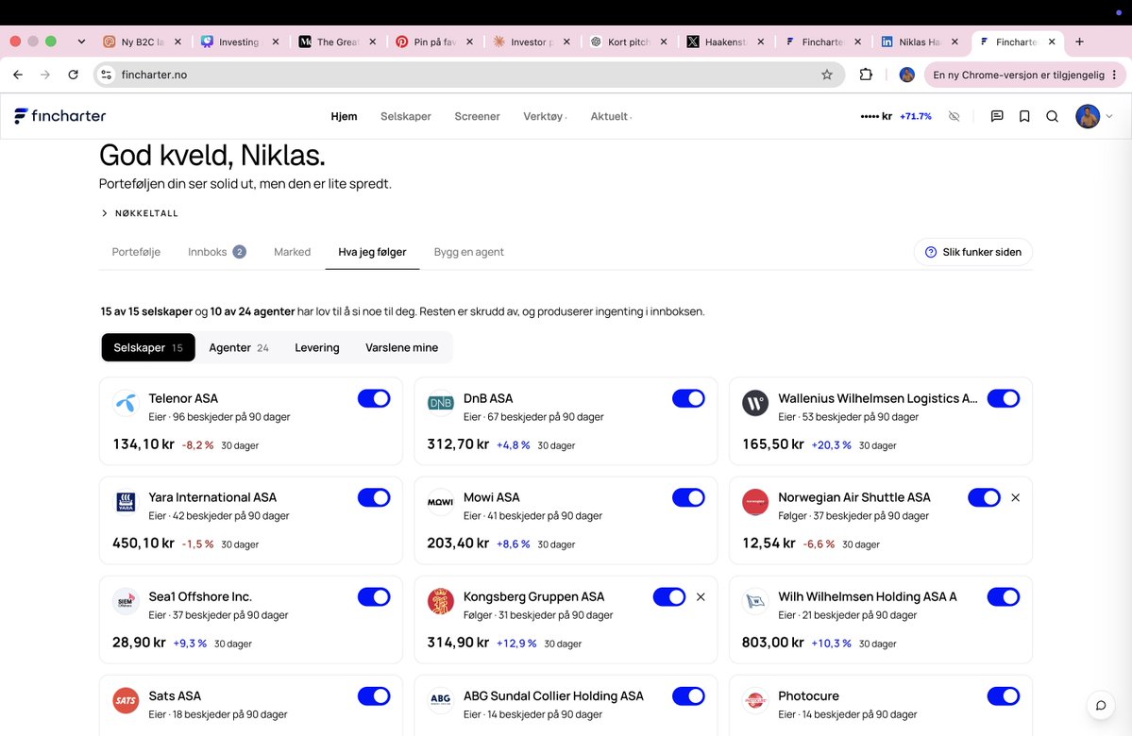Screen dimensions: 1132x736
Task: Click the Photocure logo
Action: [x=755, y=700]
